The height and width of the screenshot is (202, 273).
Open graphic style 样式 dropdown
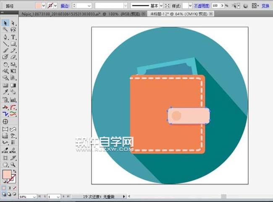pyautogui.click(x=190, y=6)
